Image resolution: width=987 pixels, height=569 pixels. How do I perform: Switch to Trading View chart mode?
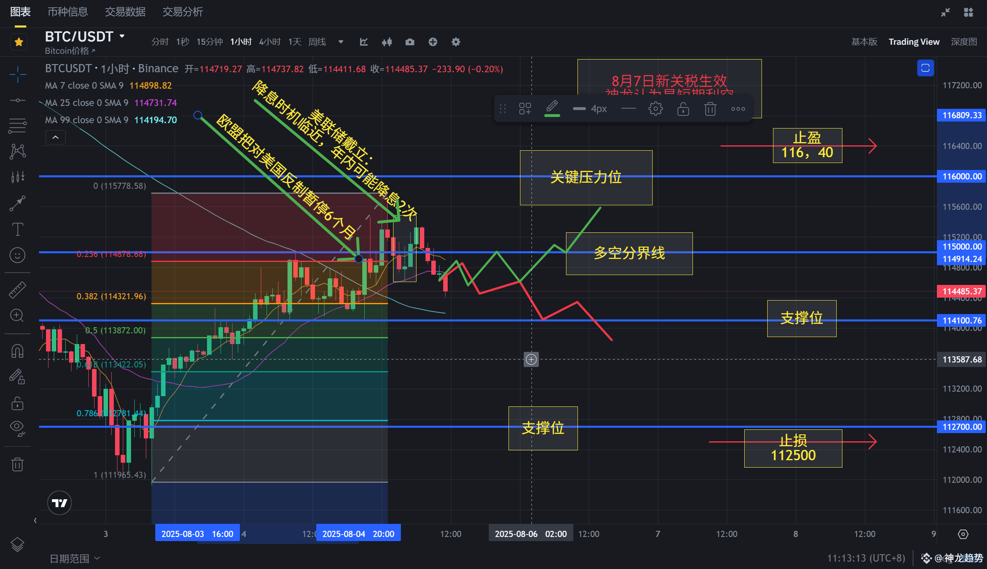(x=914, y=42)
